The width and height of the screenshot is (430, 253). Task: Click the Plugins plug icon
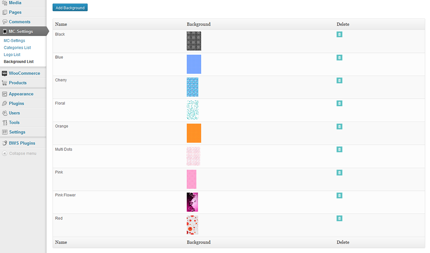(4, 103)
